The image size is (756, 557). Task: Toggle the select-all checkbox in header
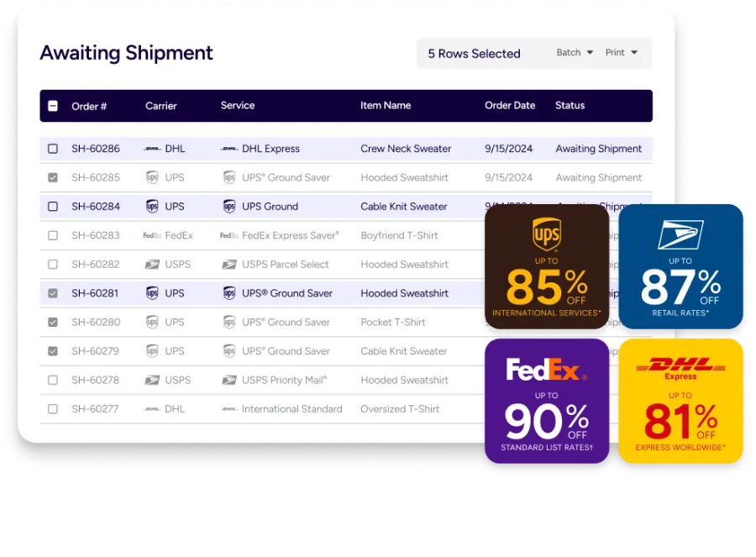[x=53, y=106]
